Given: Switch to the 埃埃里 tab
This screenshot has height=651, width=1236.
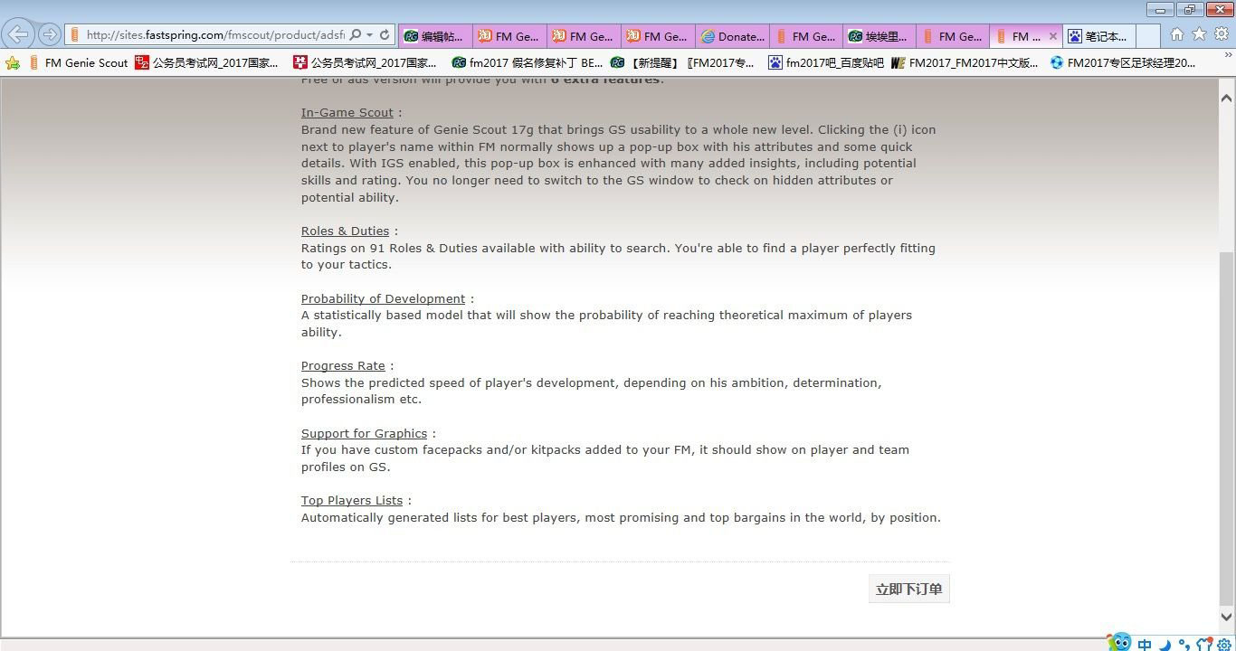Looking at the screenshot, I should 879,36.
